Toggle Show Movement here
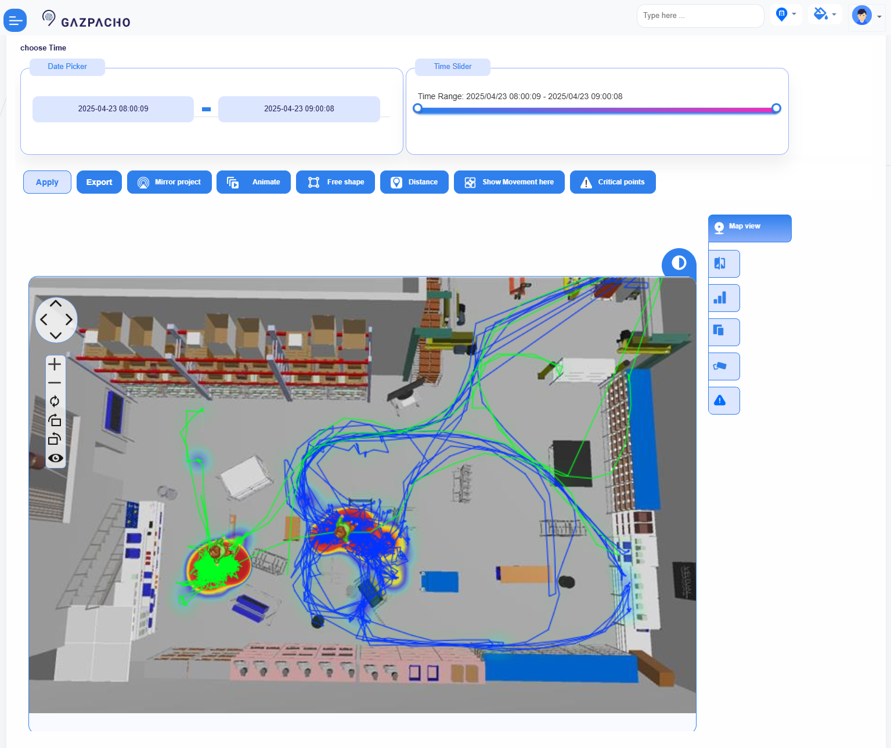Screen dimensions: 891x748 click(508, 182)
